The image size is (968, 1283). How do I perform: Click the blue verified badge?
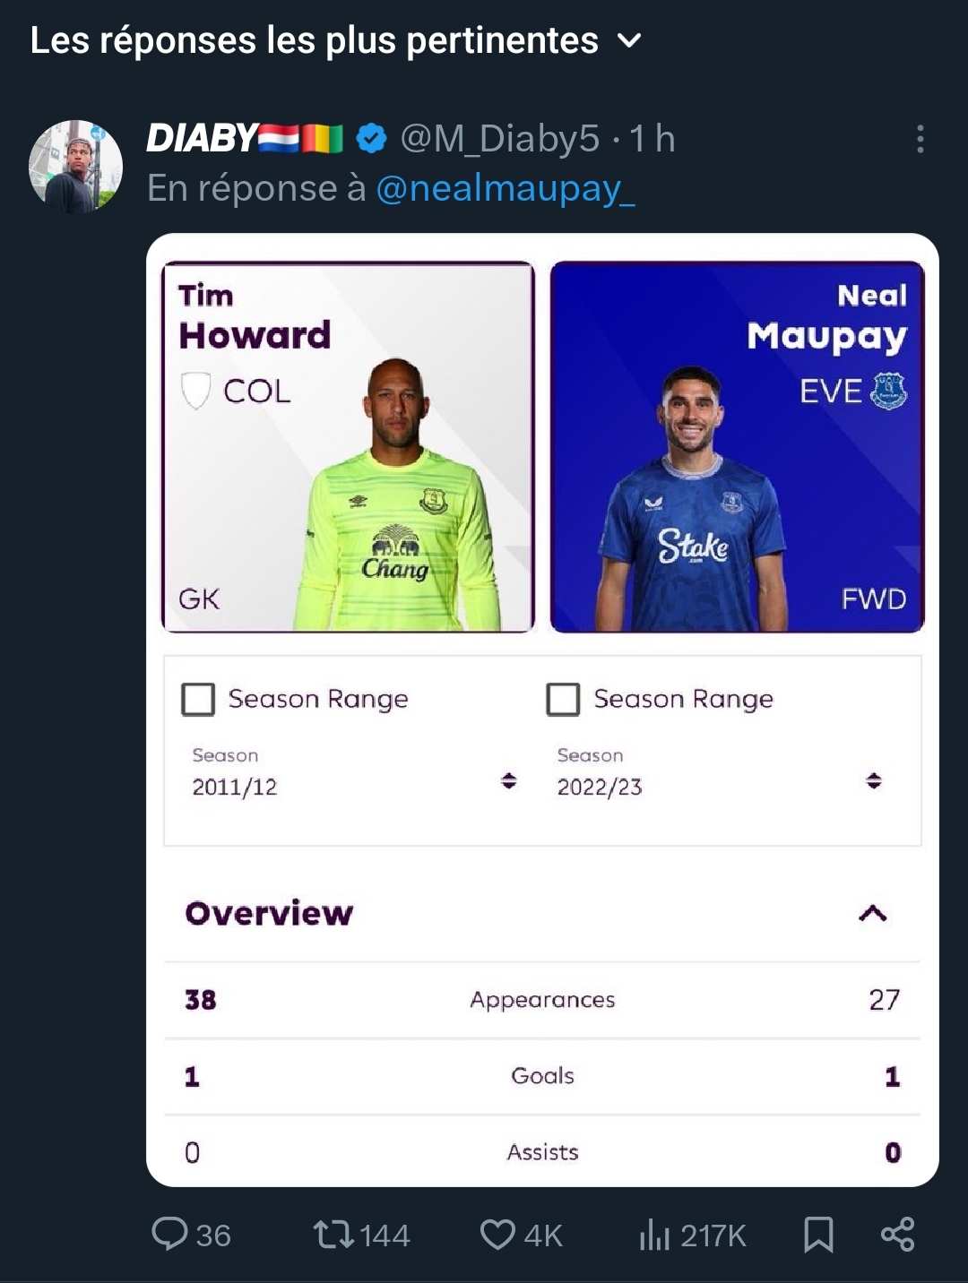point(372,139)
